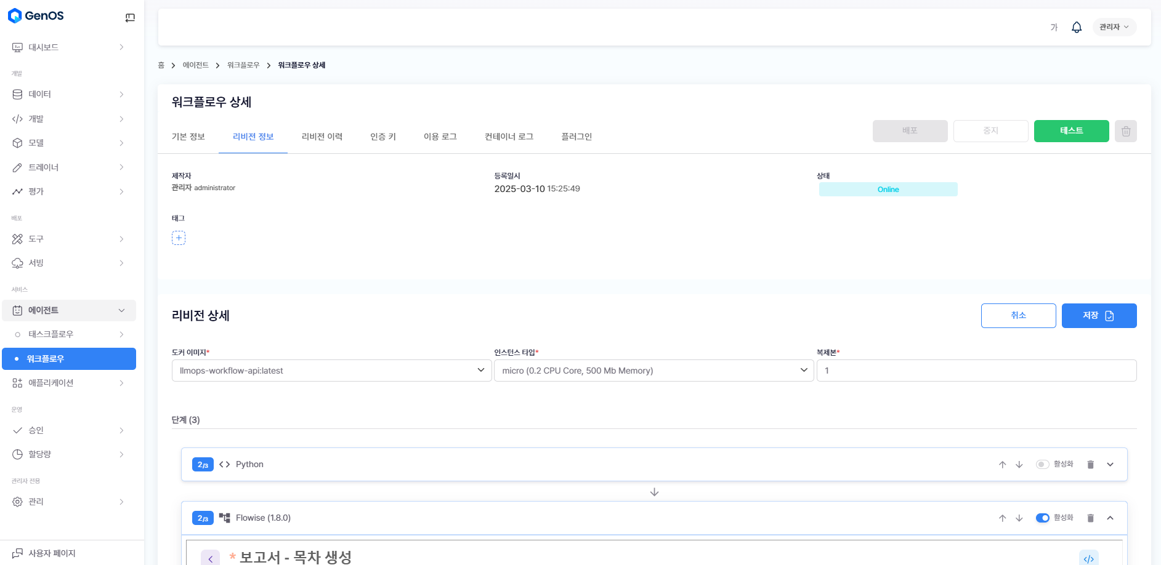Click the 복제본 input field
This screenshot has height=565, width=1161.
pyautogui.click(x=976, y=371)
